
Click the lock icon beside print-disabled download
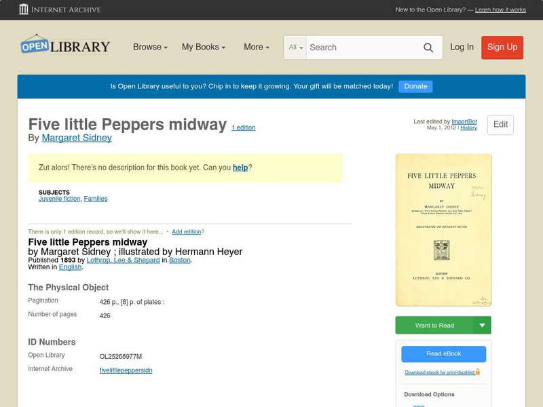pyautogui.click(x=477, y=372)
